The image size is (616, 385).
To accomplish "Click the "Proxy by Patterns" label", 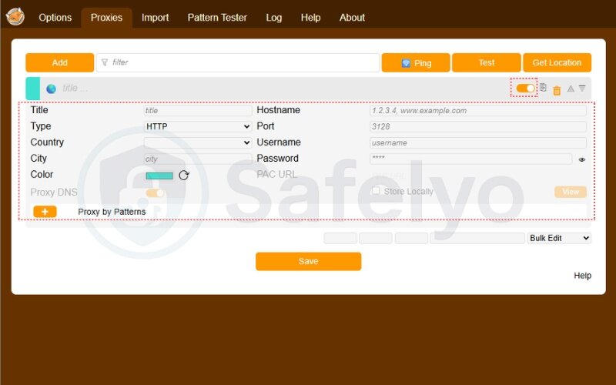I will point(112,212).
